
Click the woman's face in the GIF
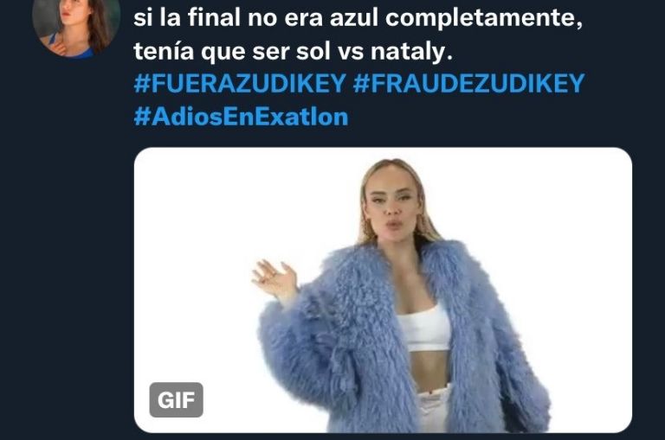pyautogui.click(x=392, y=201)
